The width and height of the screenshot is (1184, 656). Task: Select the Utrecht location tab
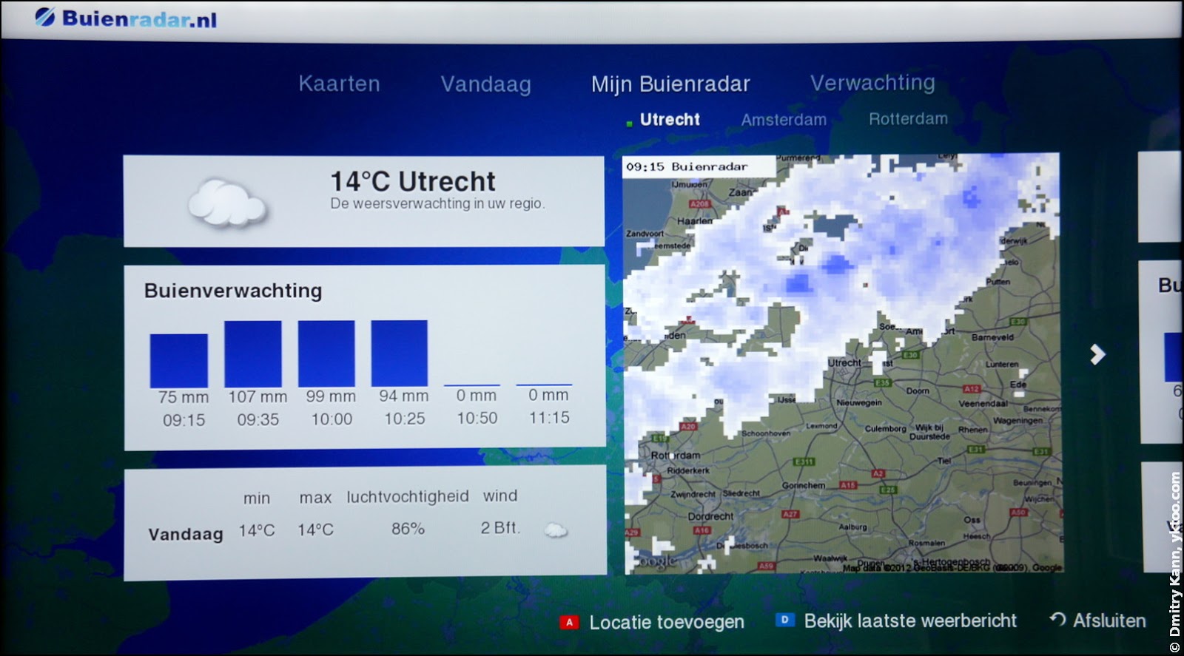click(x=670, y=119)
